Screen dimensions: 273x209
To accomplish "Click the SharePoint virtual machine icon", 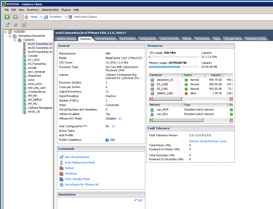I will point(24,76).
